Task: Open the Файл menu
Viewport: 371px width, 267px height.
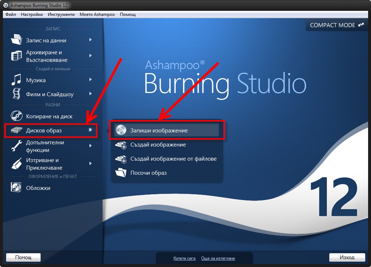Action: point(11,14)
